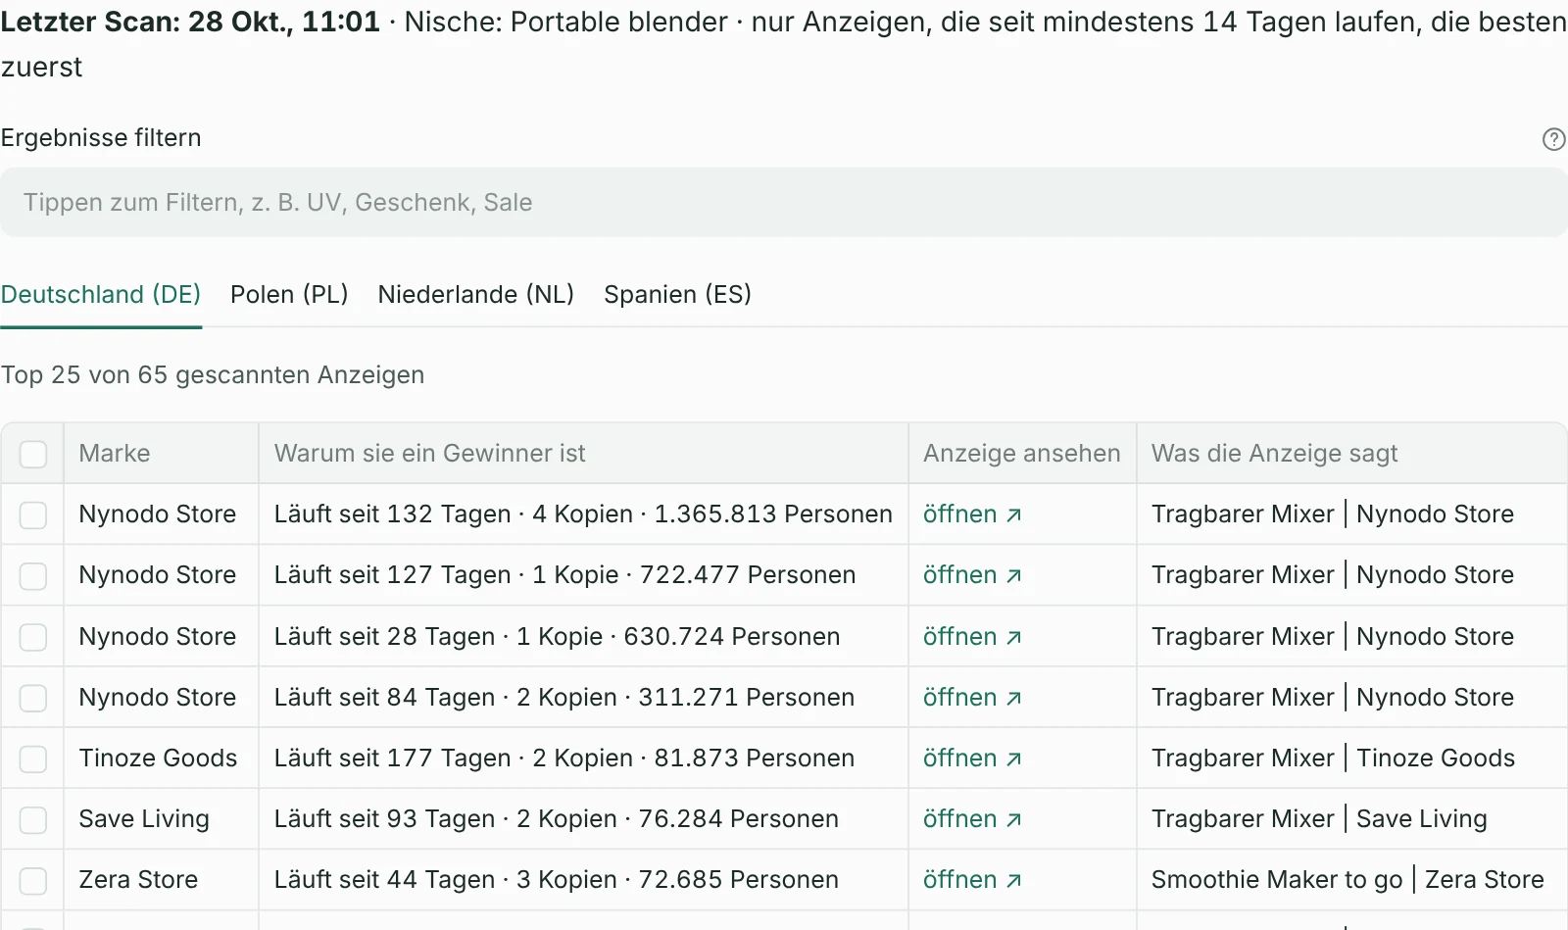Check the Save Living row checkbox
Screen dimensions: 1568x930
coord(33,819)
